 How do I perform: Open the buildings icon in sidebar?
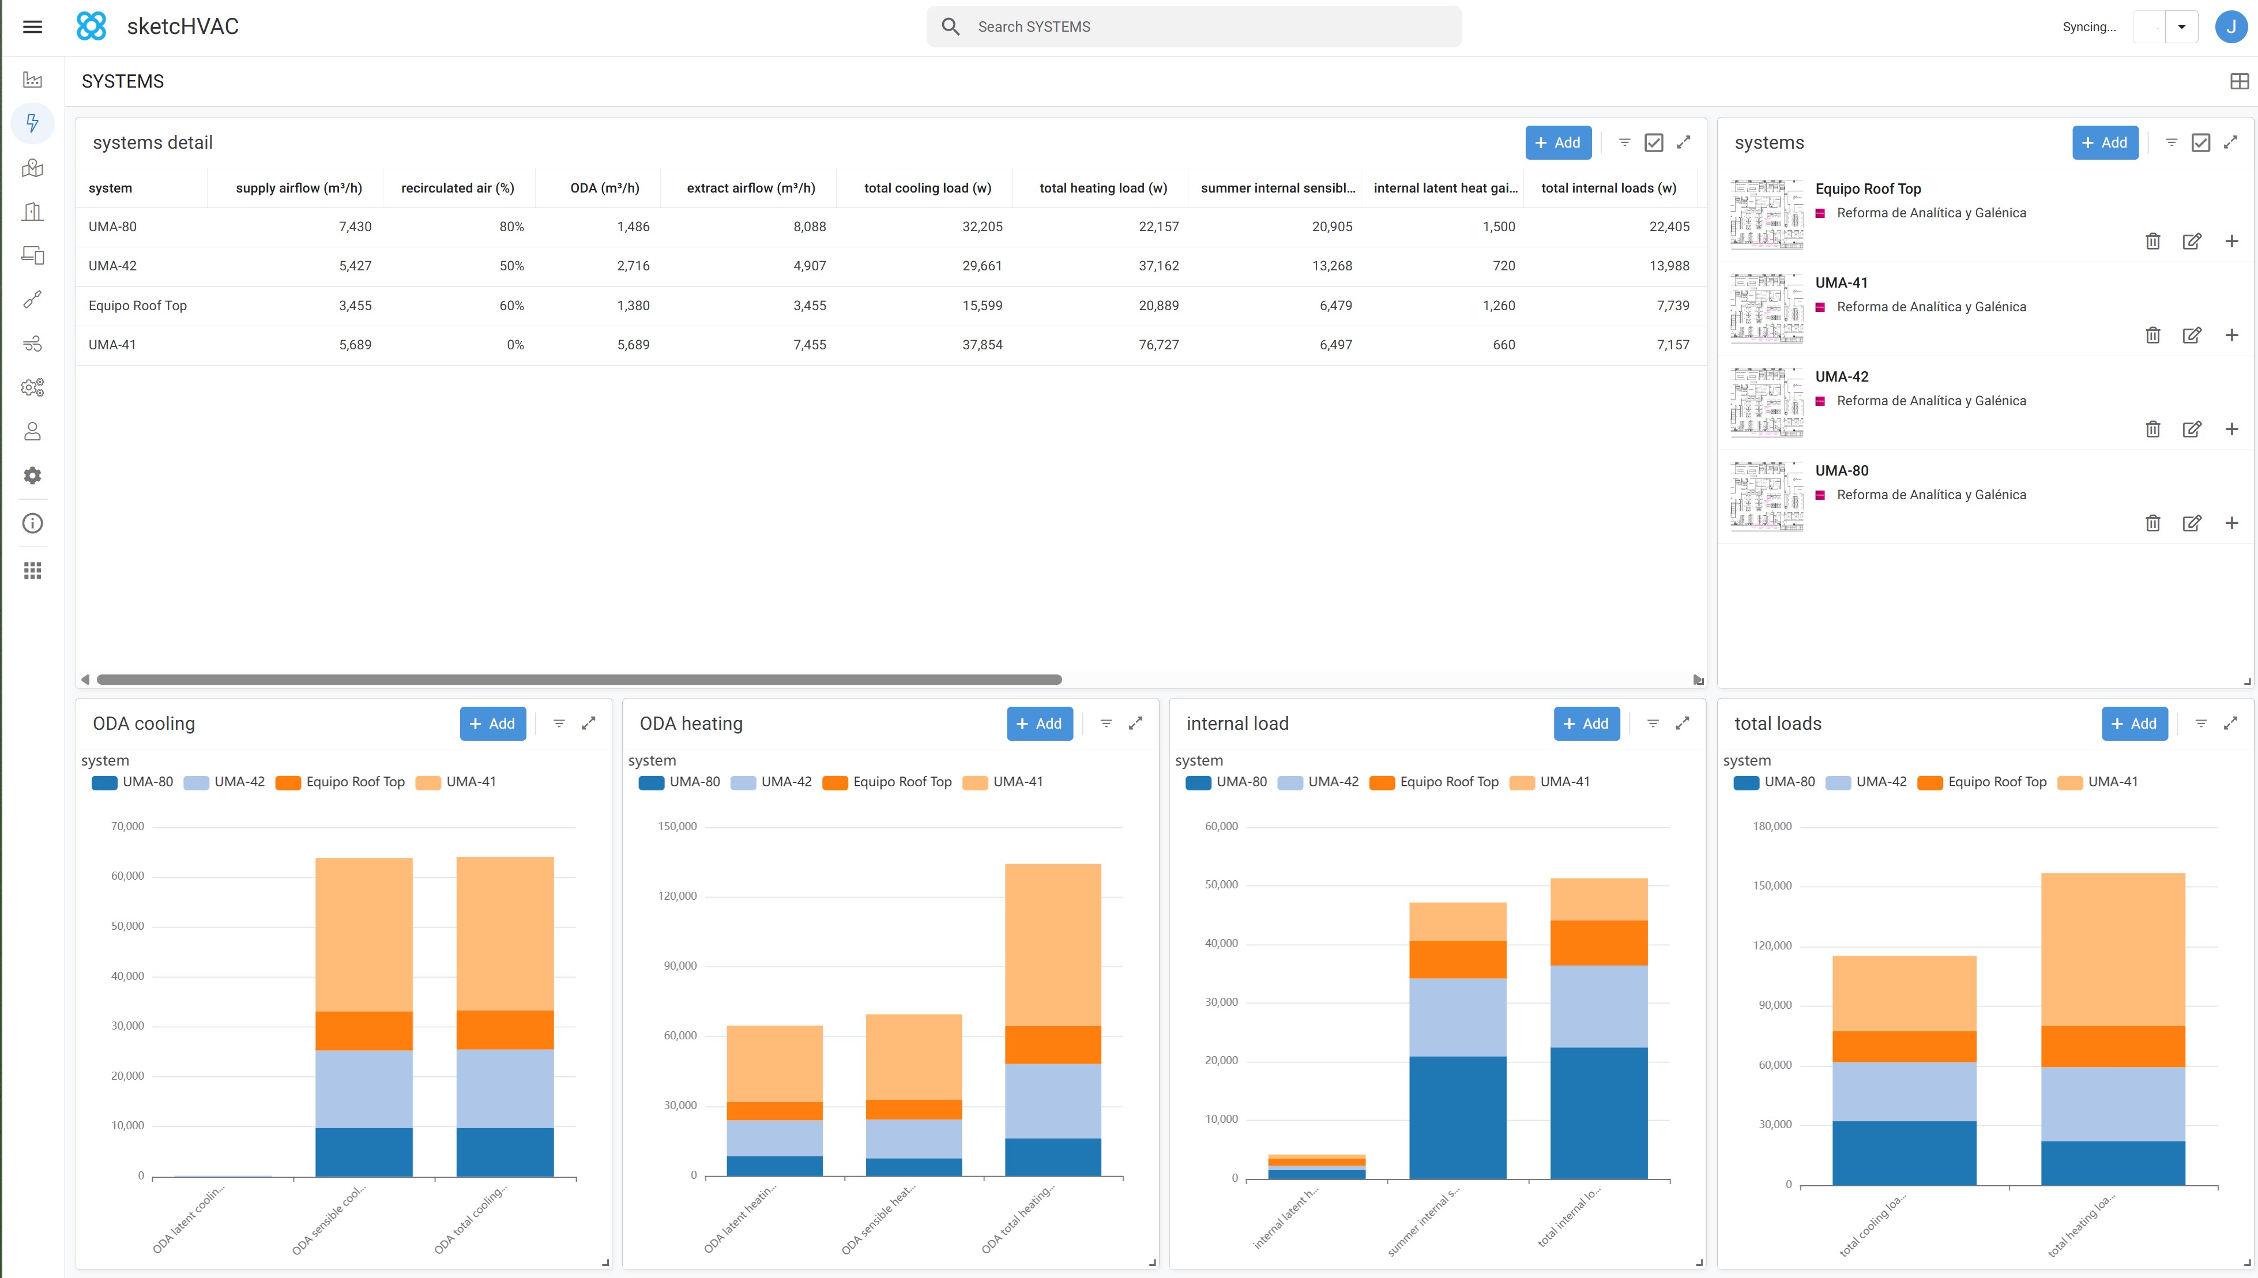pos(32,212)
